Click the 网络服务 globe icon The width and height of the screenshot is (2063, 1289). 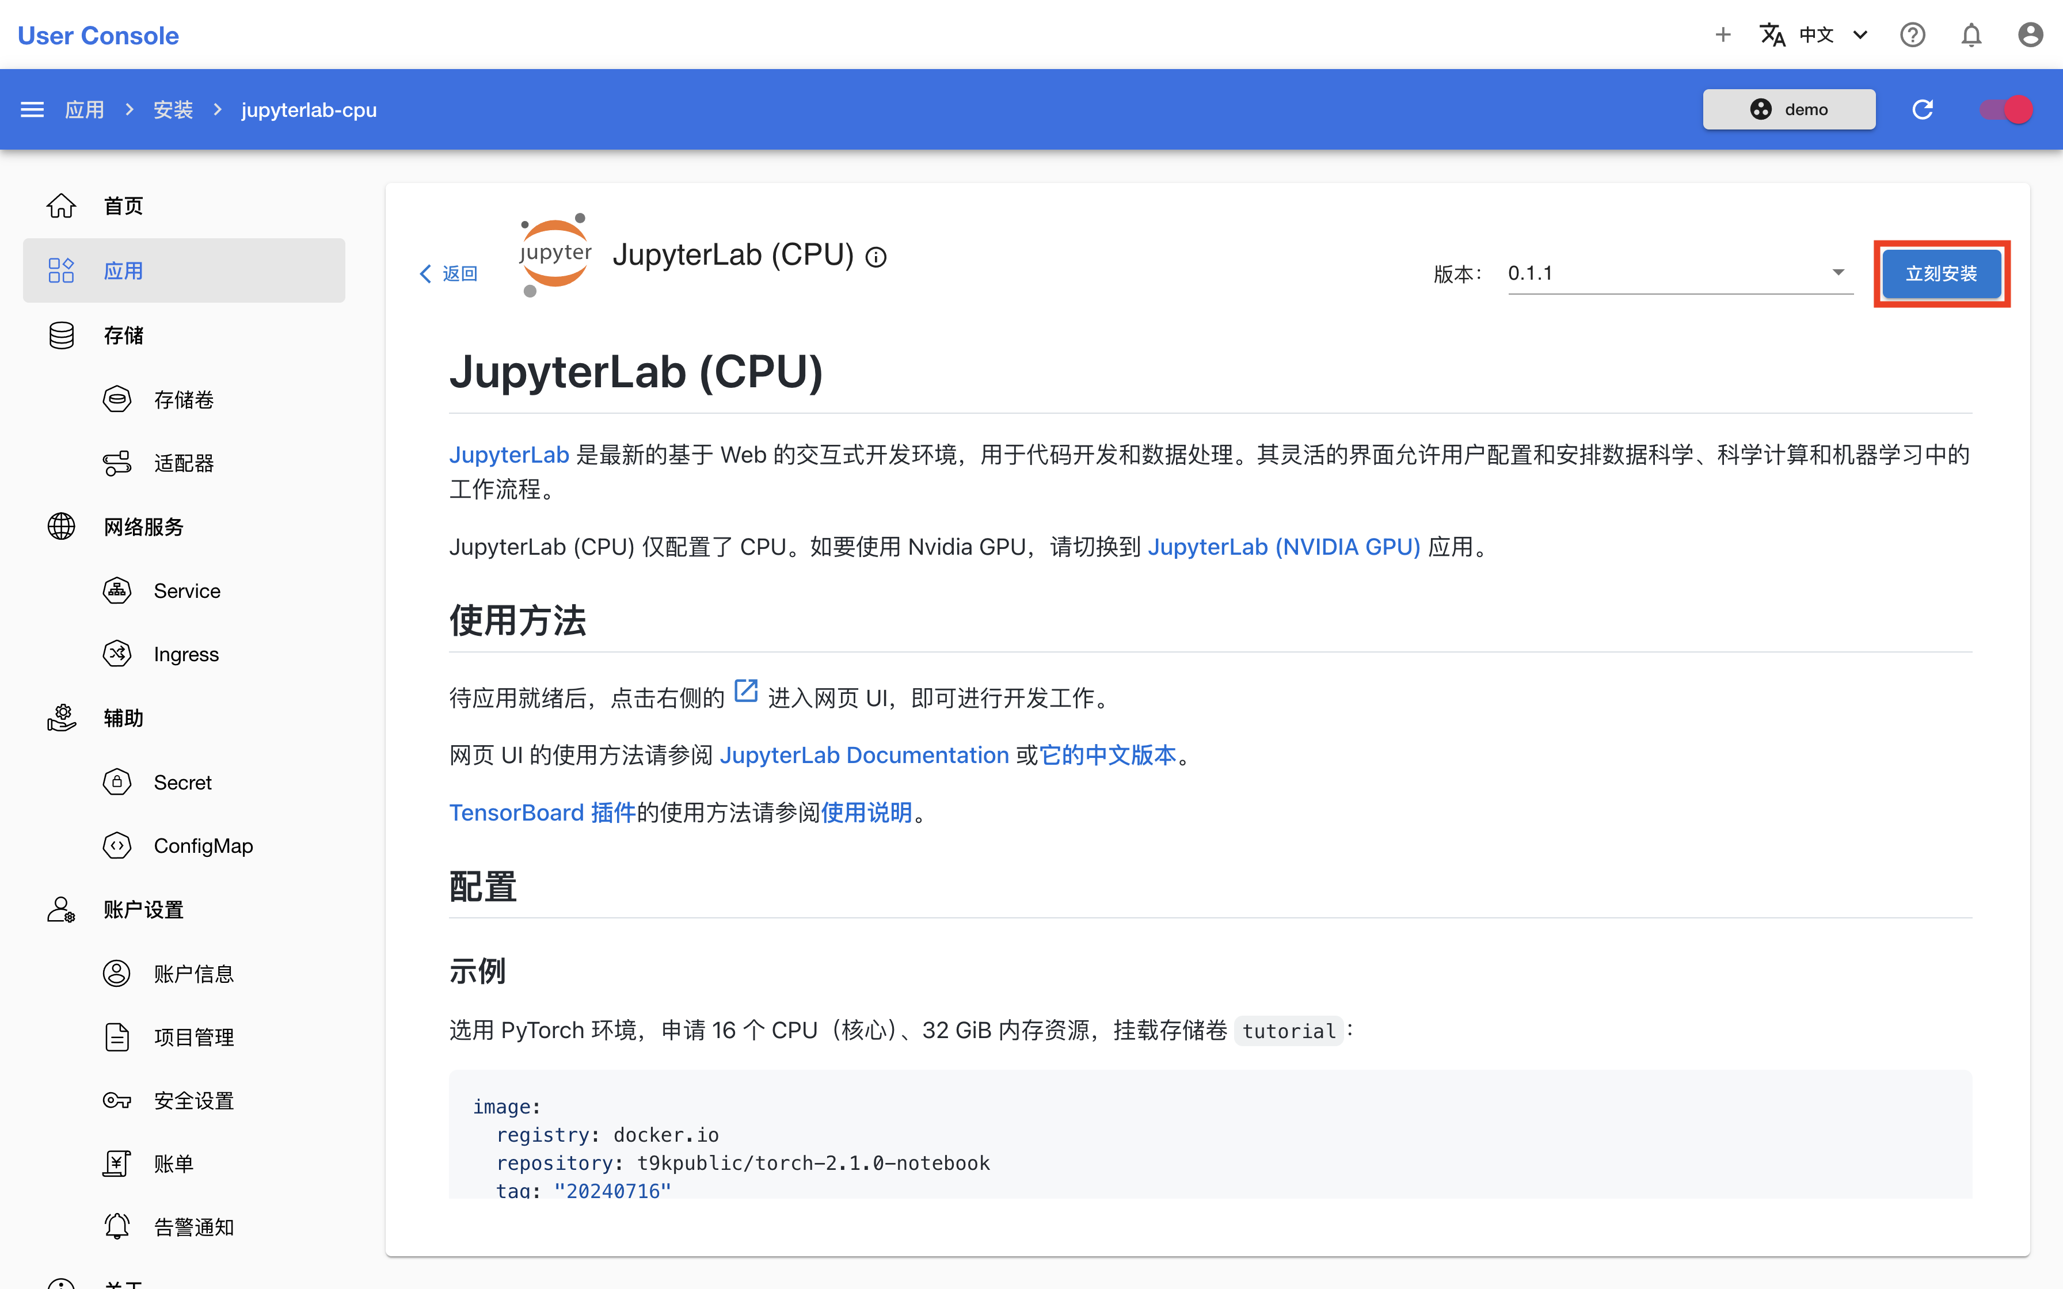coord(62,526)
